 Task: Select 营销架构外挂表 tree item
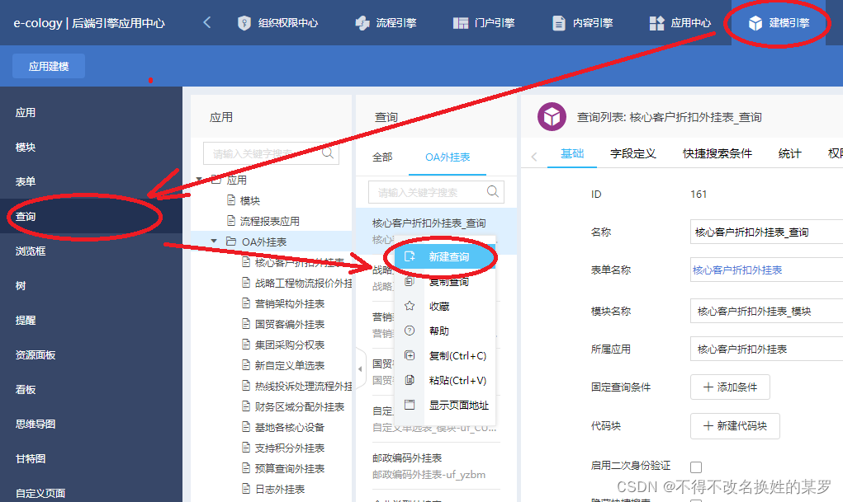(283, 303)
